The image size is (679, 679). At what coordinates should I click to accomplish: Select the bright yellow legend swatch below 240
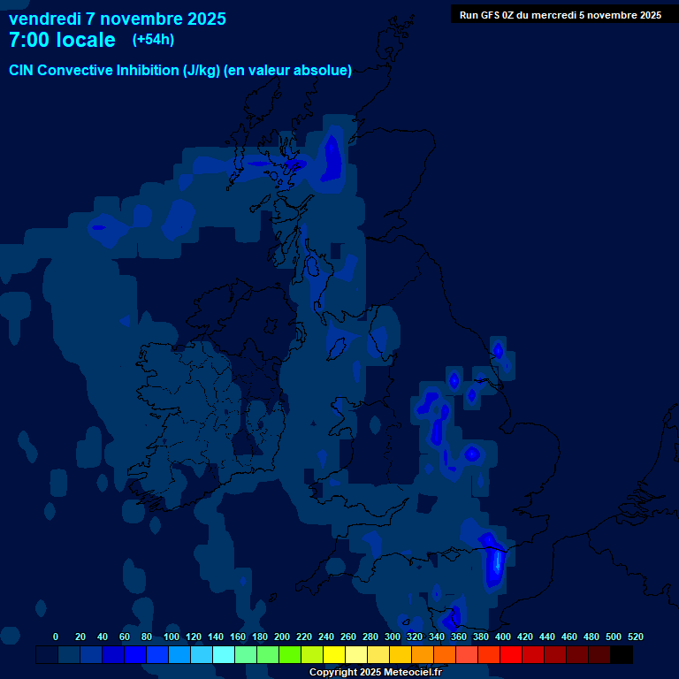pos(334,655)
